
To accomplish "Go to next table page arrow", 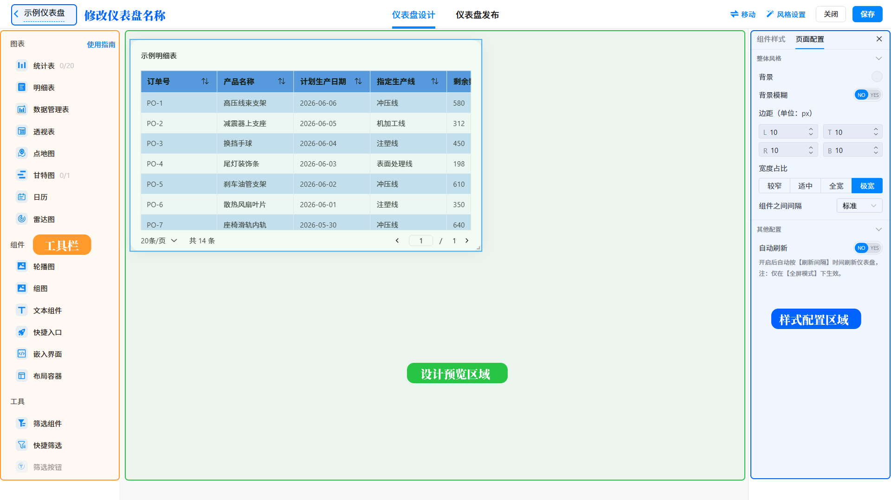I will (x=467, y=241).
